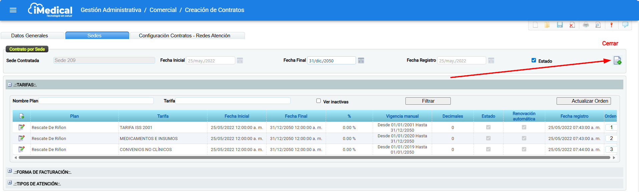This screenshot has height=192, width=639.
Task: Edit the TARIFA ISS 2001 row
Action: coord(21,127)
